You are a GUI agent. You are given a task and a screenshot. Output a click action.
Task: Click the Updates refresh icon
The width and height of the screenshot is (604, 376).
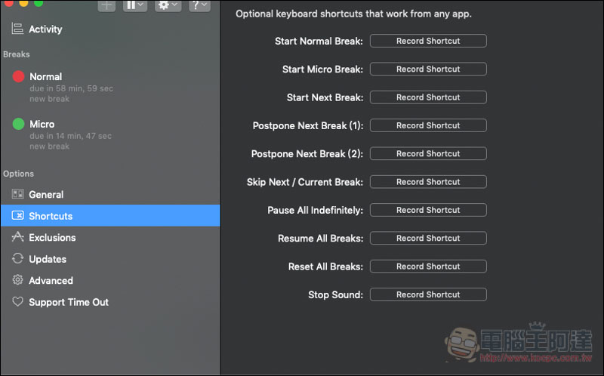point(17,258)
